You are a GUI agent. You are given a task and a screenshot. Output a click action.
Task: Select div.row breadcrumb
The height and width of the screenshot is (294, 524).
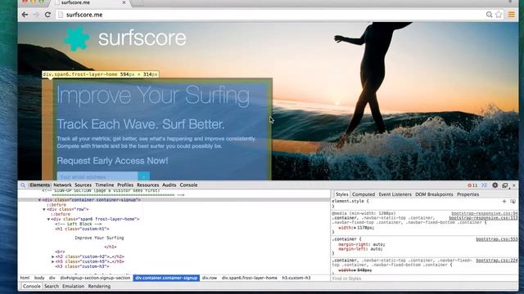coord(210,278)
